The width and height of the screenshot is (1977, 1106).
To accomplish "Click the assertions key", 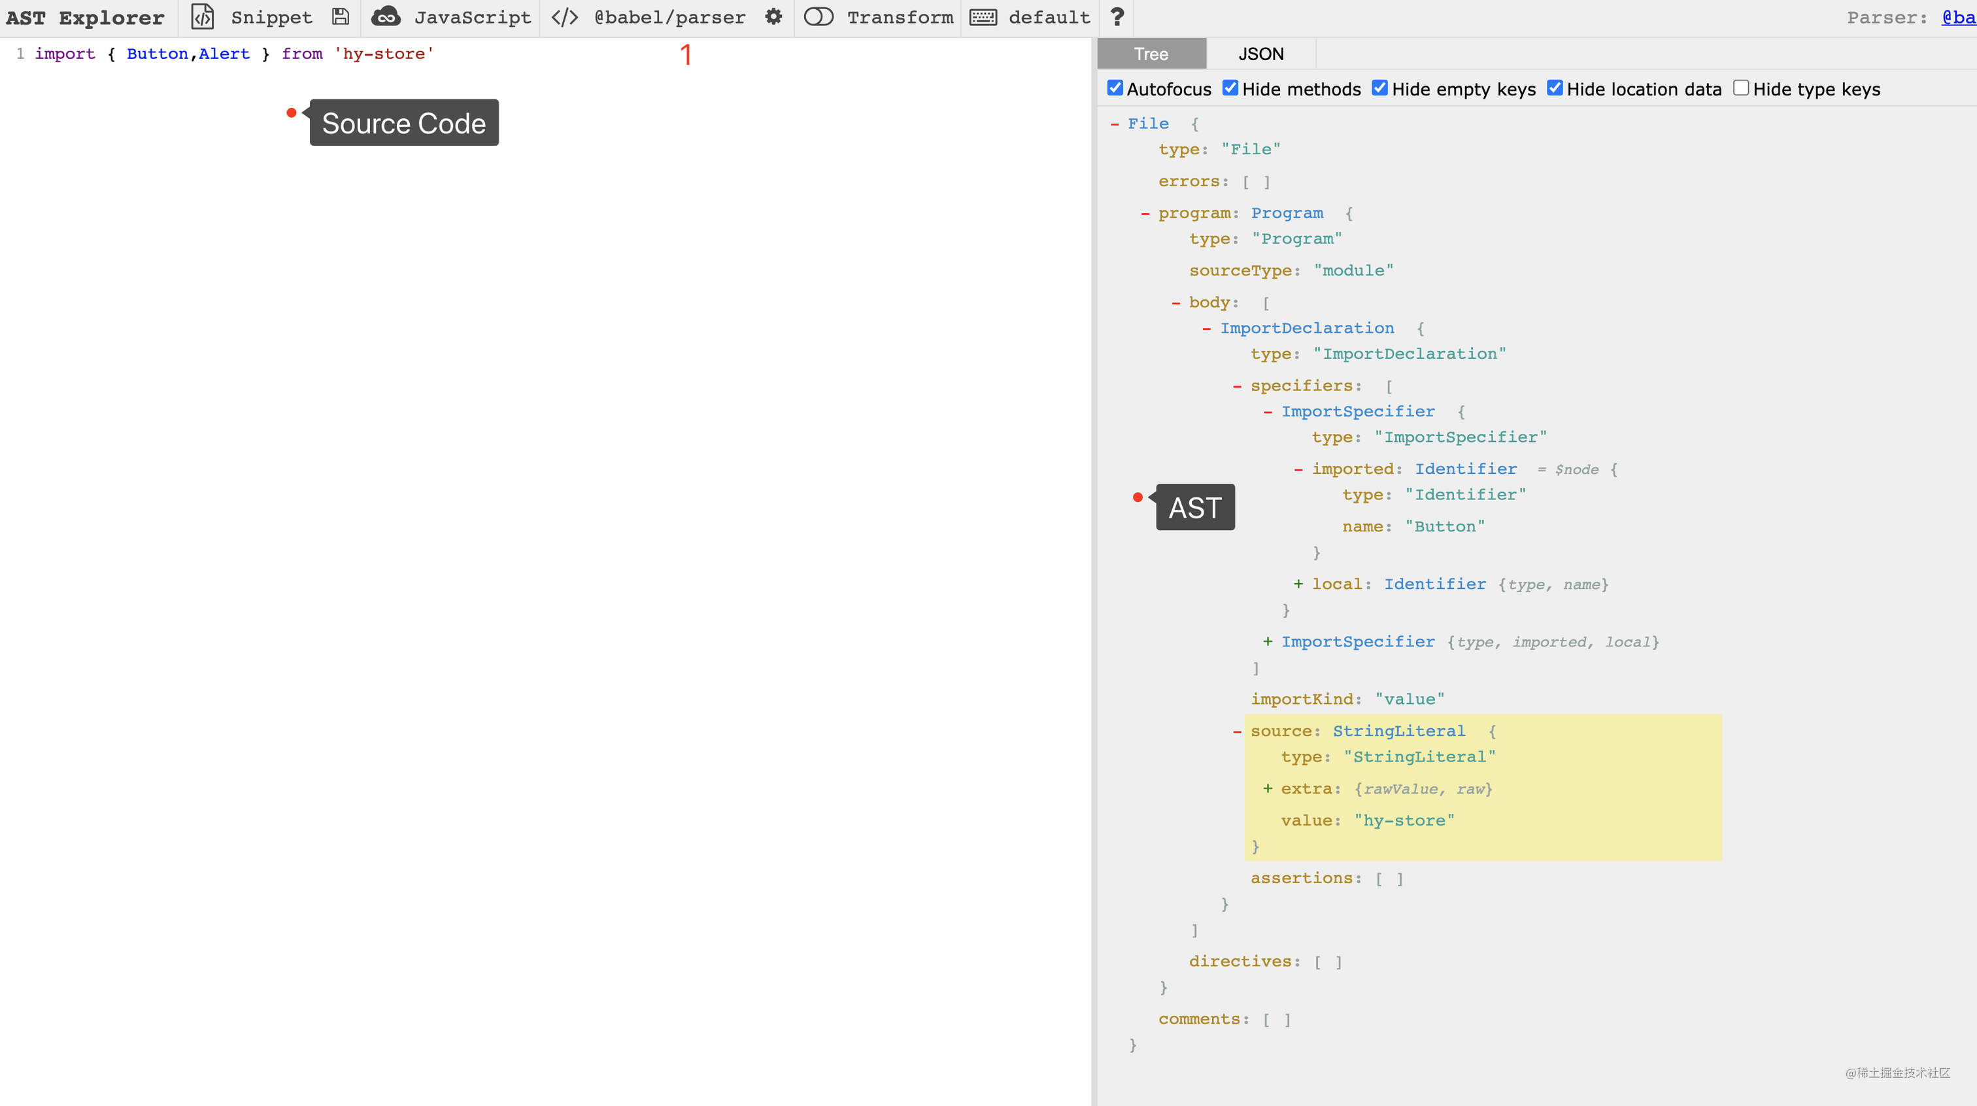I will tap(1302, 878).
